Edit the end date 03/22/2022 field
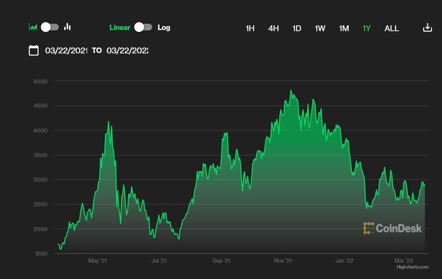Screen dimensions: 442x279 [127, 51]
